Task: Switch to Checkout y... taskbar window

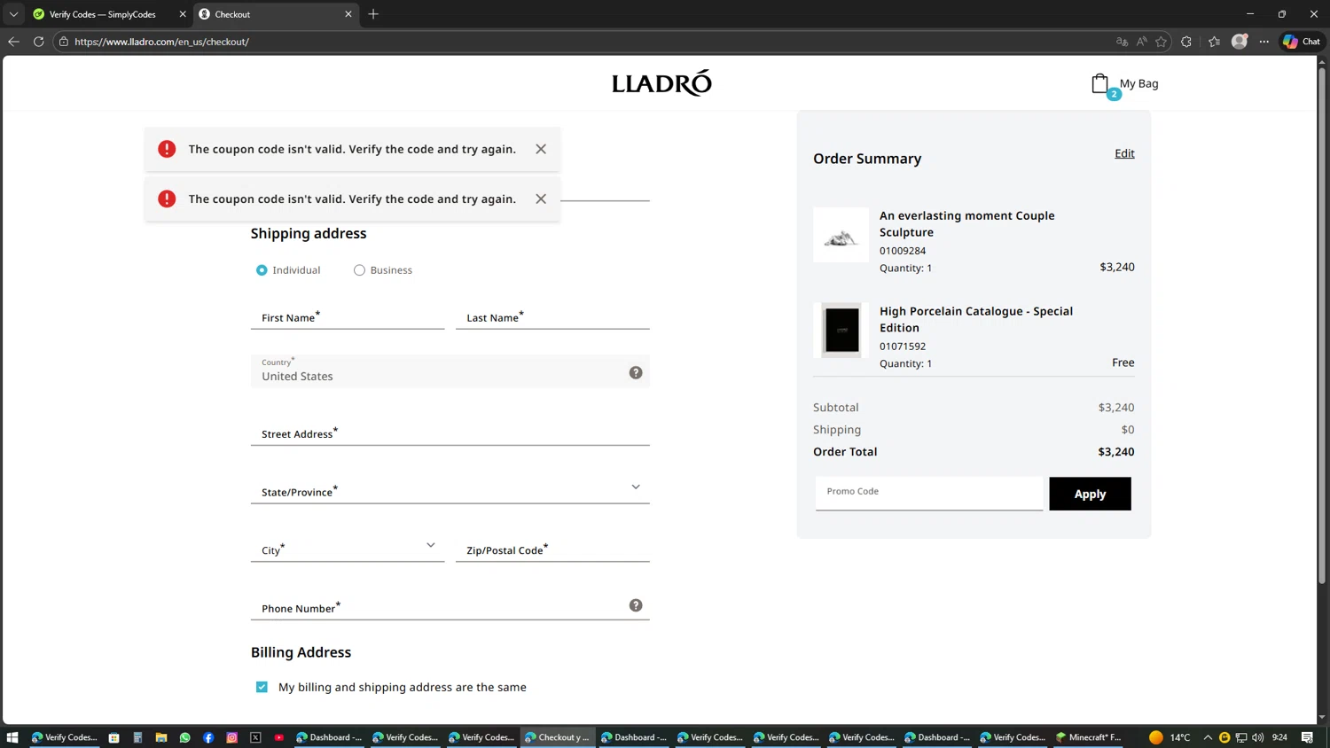Action: (x=557, y=737)
